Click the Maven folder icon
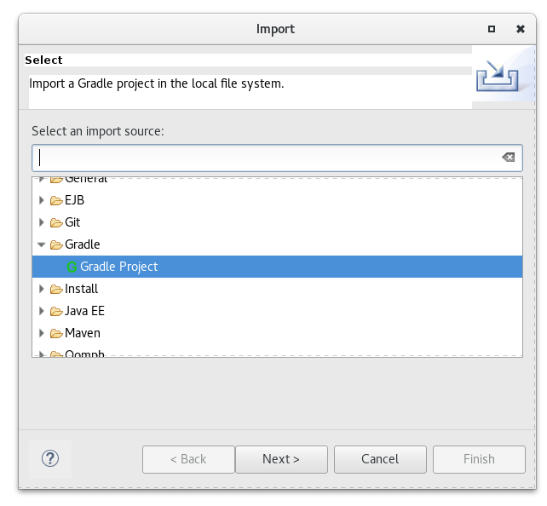The height and width of the screenshot is (506, 547). tap(56, 333)
